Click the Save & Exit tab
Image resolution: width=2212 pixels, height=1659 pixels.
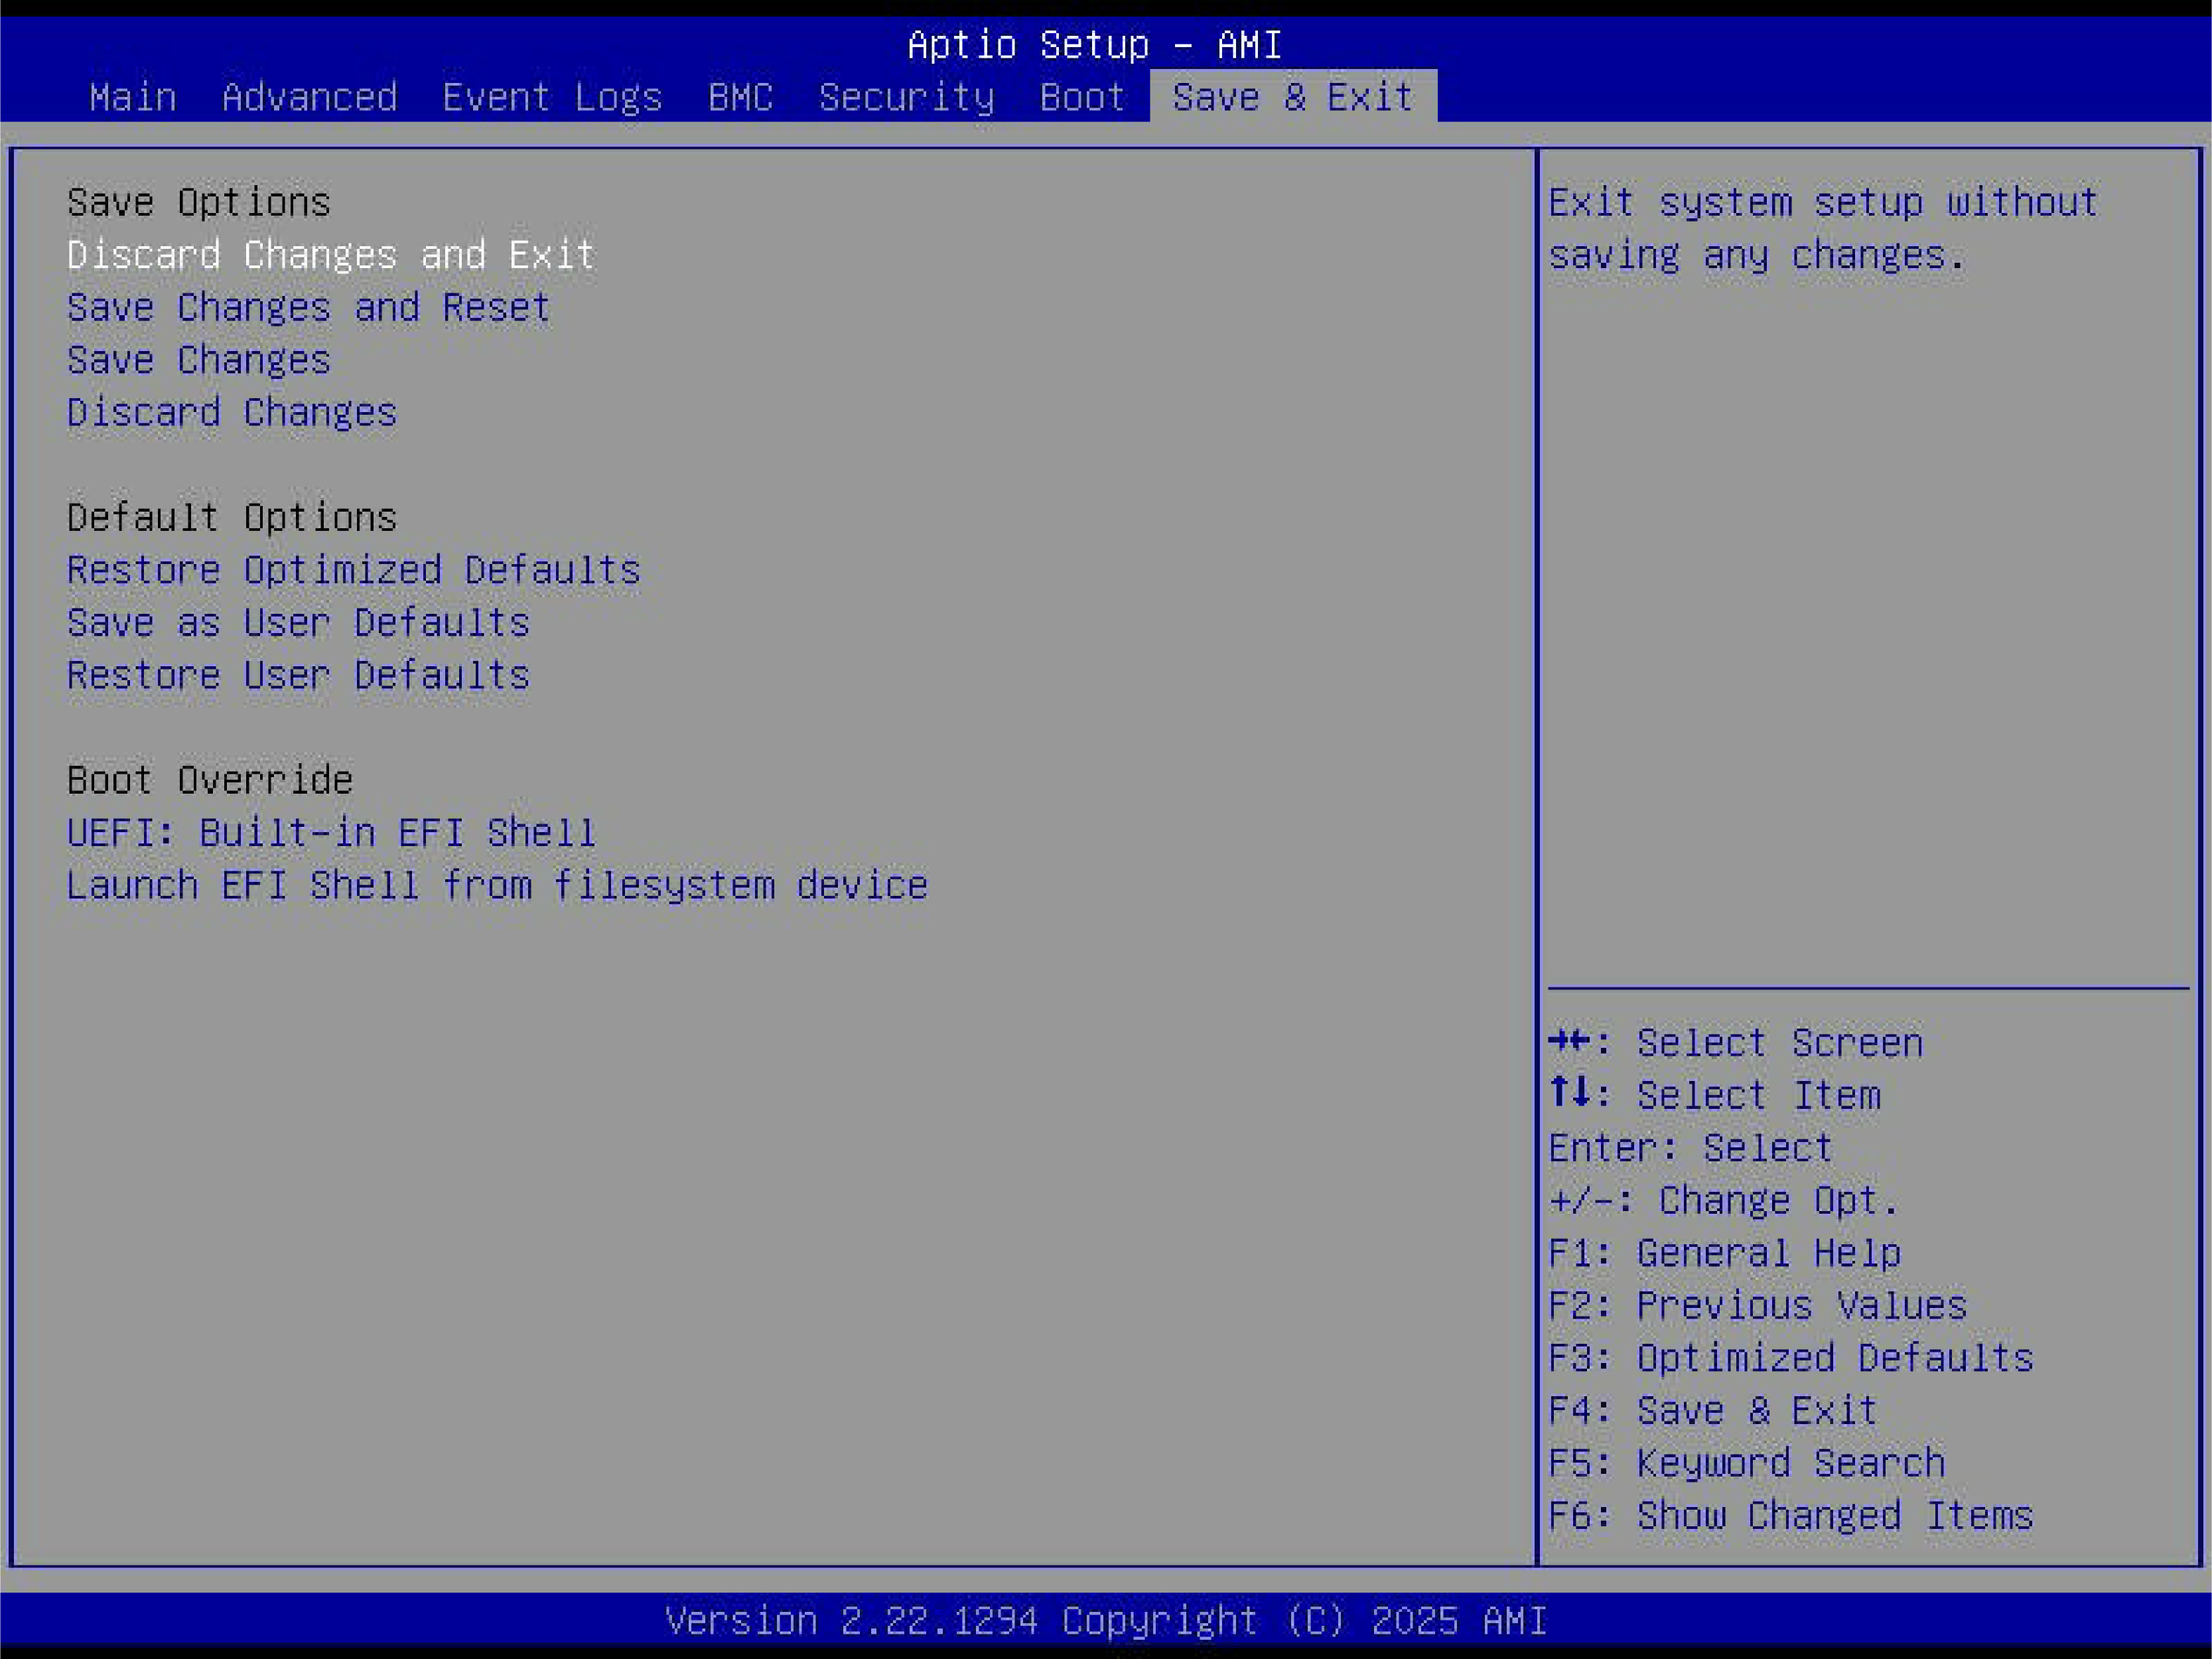coord(1292,97)
